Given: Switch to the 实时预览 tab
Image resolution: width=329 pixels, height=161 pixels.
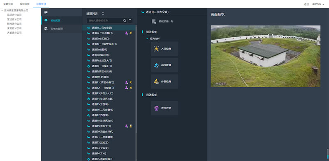Looking at the screenshot, I should click(8, 4).
